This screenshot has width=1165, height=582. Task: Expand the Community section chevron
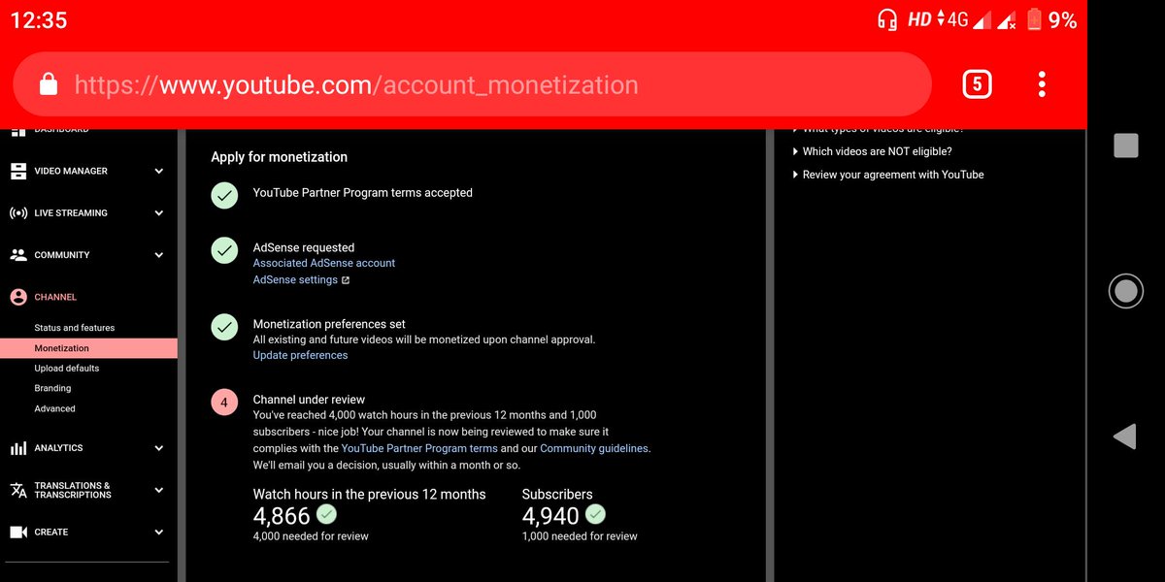(x=159, y=255)
